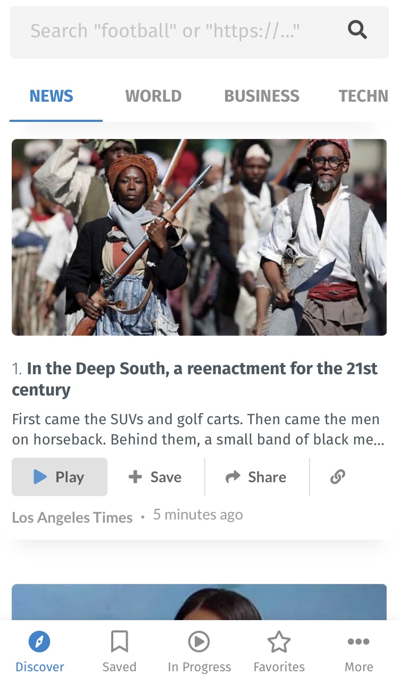Save the article with plus Save
399x684 pixels.
point(155,477)
